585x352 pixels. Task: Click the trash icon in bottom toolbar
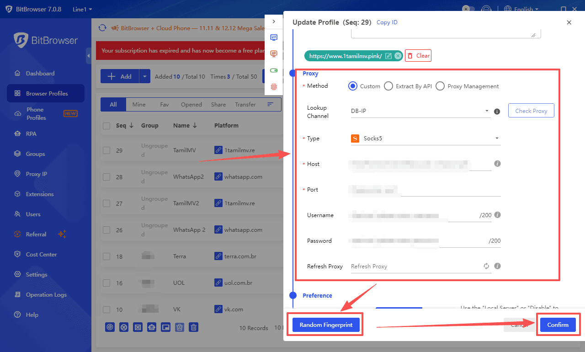click(194, 327)
